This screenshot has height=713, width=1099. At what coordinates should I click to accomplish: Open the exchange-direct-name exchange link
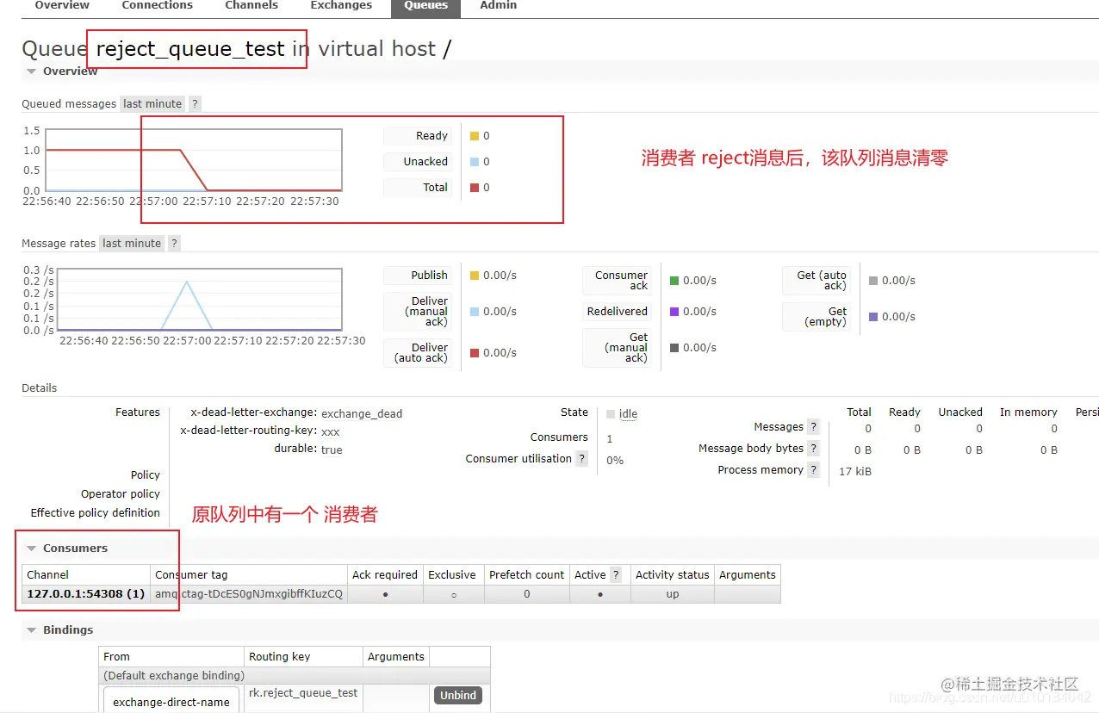pyautogui.click(x=171, y=703)
